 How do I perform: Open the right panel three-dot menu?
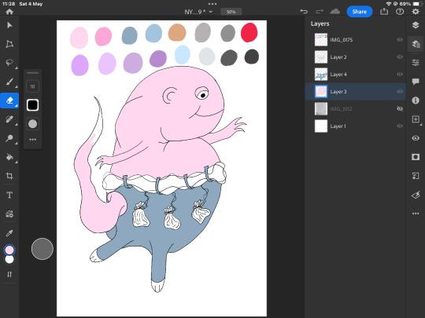click(416, 214)
